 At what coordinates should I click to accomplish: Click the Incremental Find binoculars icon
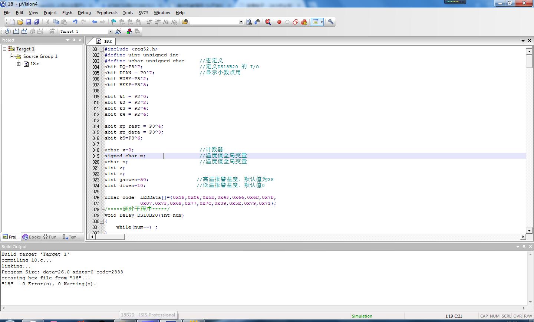257,22
